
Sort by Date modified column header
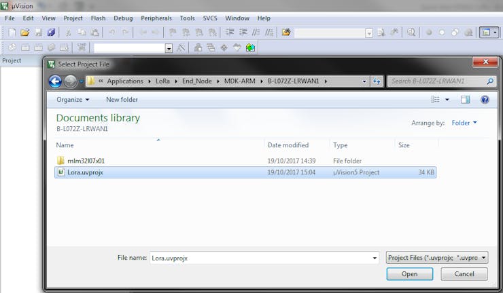point(288,145)
